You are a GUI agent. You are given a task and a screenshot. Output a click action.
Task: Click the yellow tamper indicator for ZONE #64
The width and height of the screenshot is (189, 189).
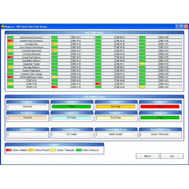pyautogui.click(x=142, y=87)
